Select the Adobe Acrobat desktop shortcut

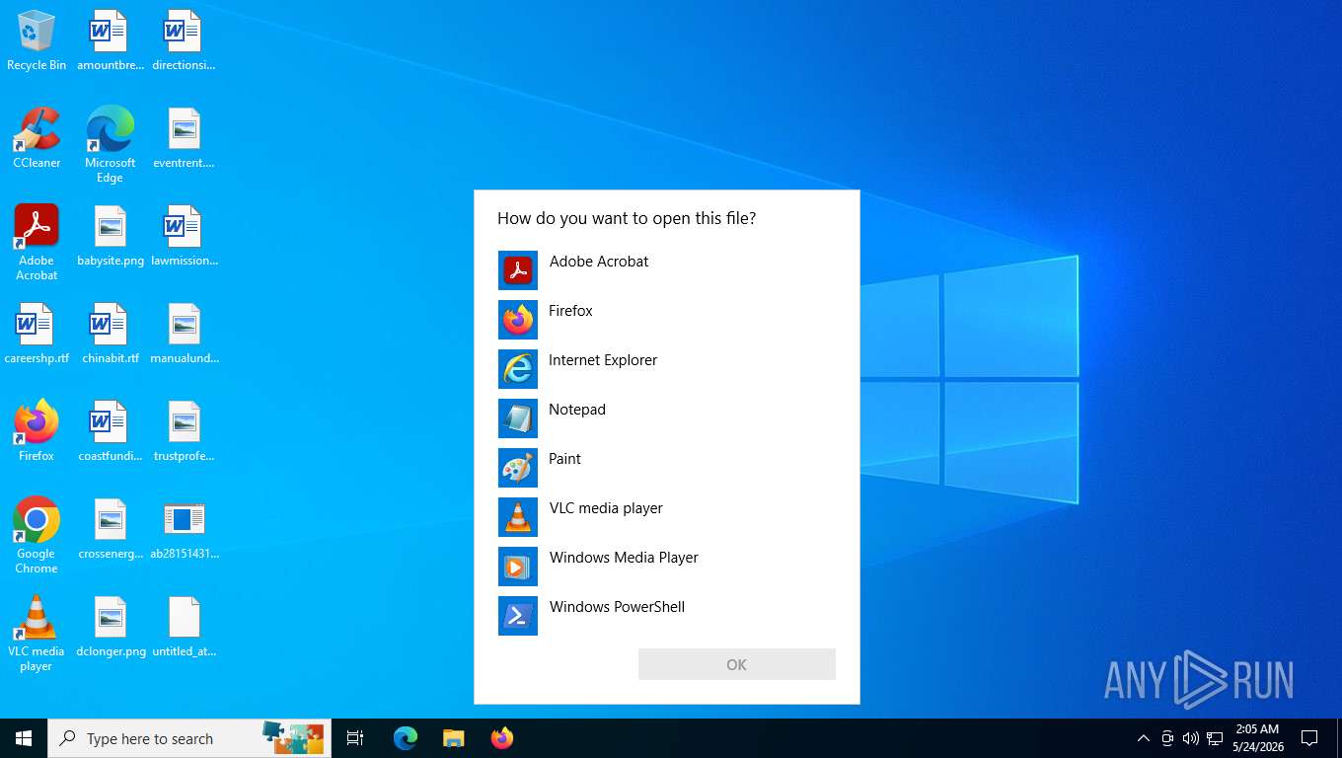click(37, 242)
